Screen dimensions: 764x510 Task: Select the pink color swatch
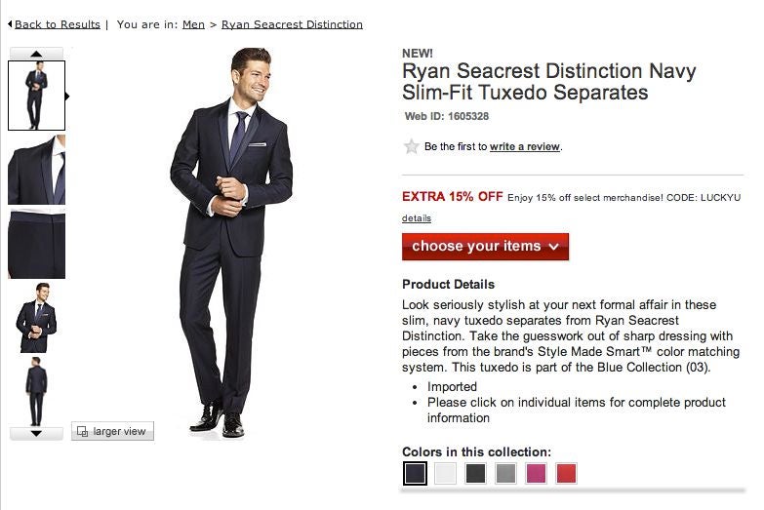pyautogui.click(x=536, y=474)
